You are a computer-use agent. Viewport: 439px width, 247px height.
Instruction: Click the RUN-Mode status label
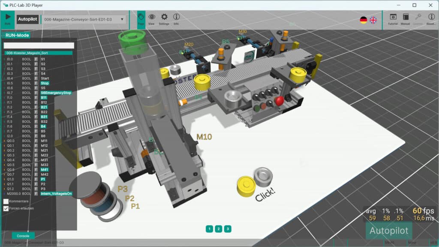[x=17, y=35]
